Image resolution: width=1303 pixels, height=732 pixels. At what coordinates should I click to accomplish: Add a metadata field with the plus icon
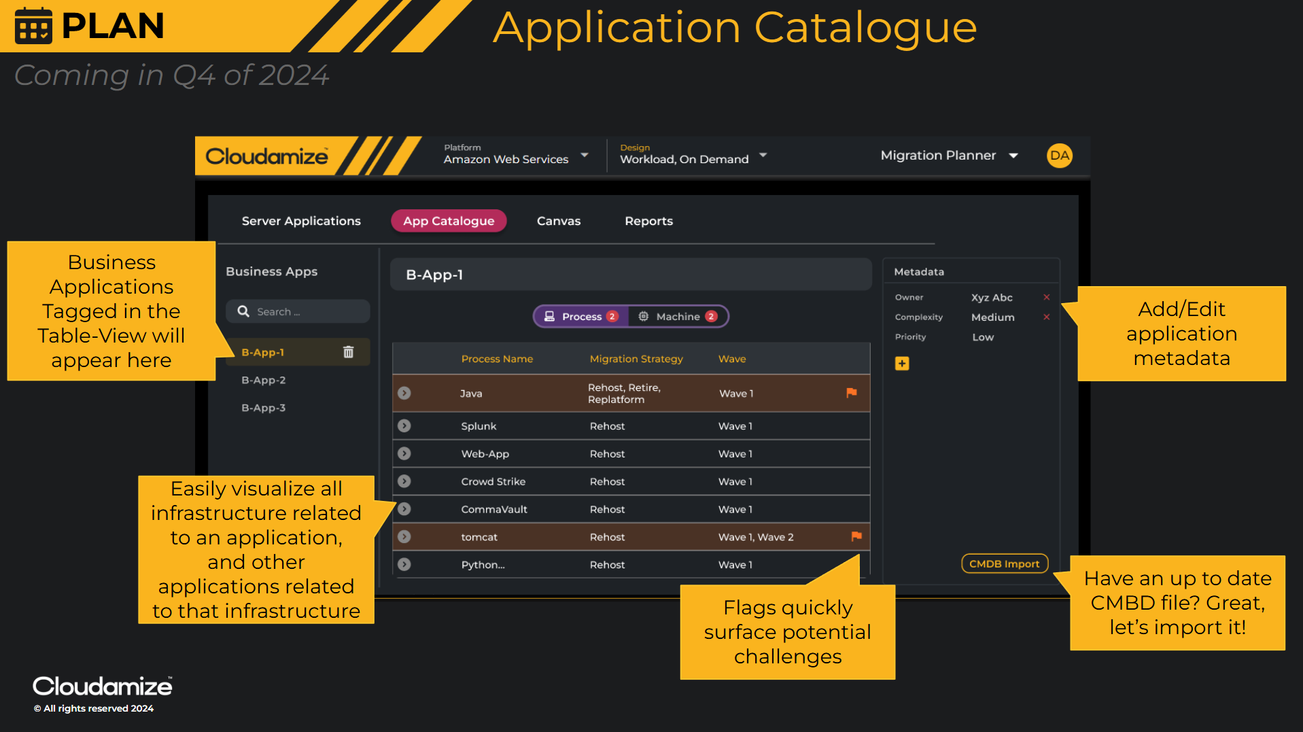coord(902,364)
